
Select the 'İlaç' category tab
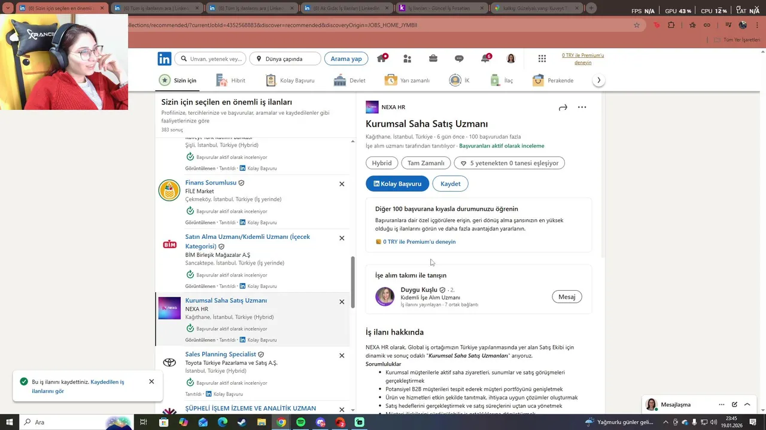(501, 80)
